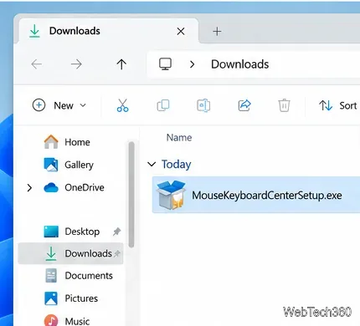Click the MouseKeyboardCenterSetup.exe installer icon
Image resolution: width=360 pixels, height=326 pixels.
pyautogui.click(x=172, y=195)
